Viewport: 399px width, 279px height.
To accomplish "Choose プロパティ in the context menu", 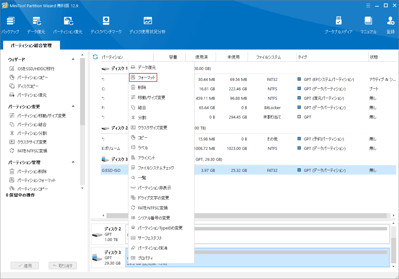I will pyautogui.click(x=161, y=258).
